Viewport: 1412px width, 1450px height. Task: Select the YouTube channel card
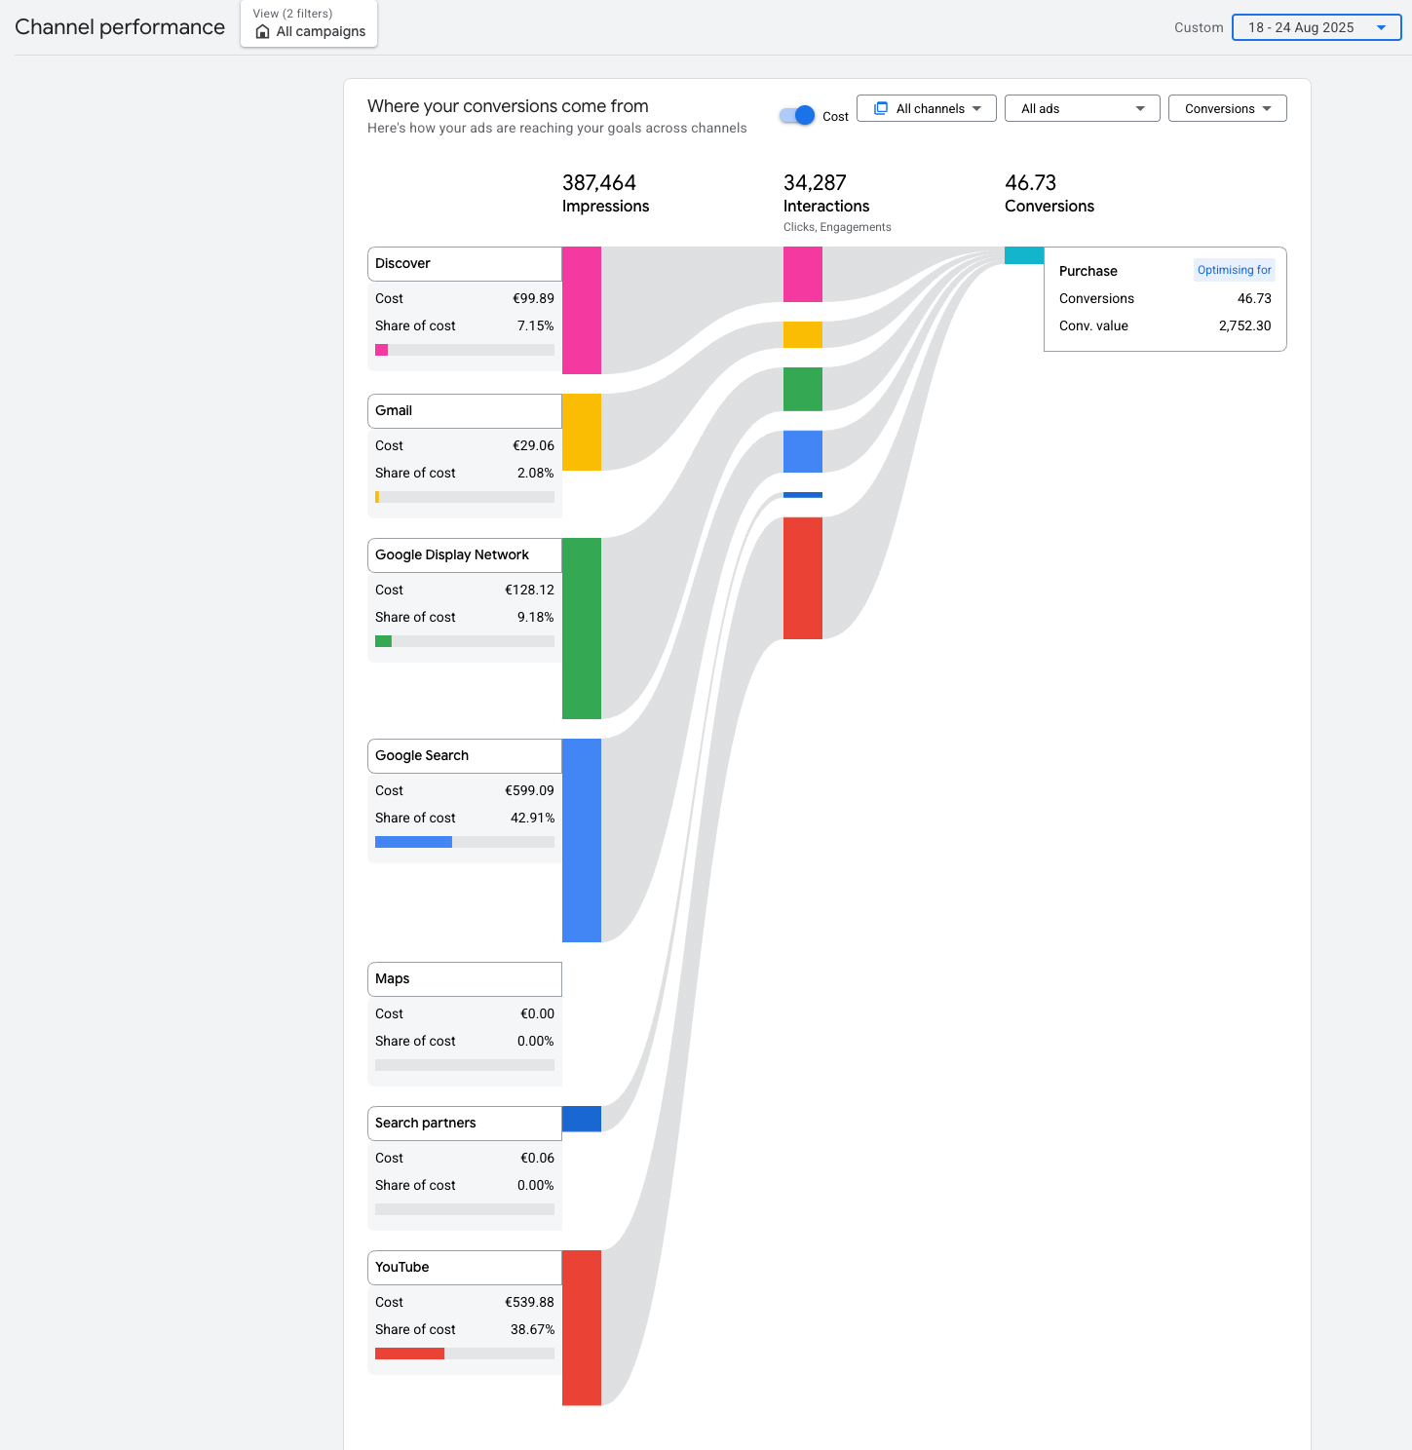coord(465,1268)
